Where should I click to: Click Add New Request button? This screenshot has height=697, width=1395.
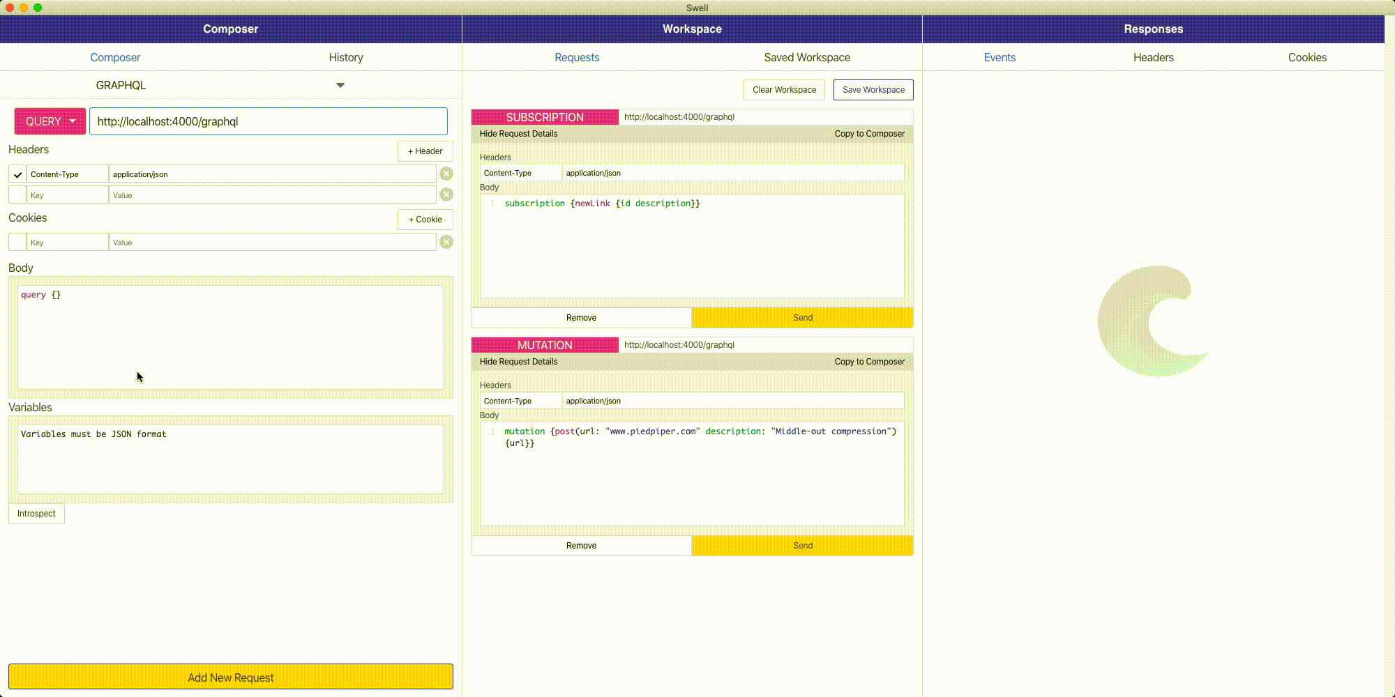(231, 677)
